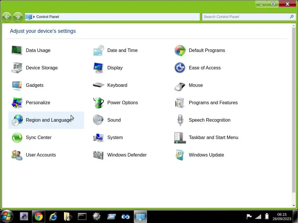
Task: Click the Region and Language globe icon
Action: coord(17,120)
